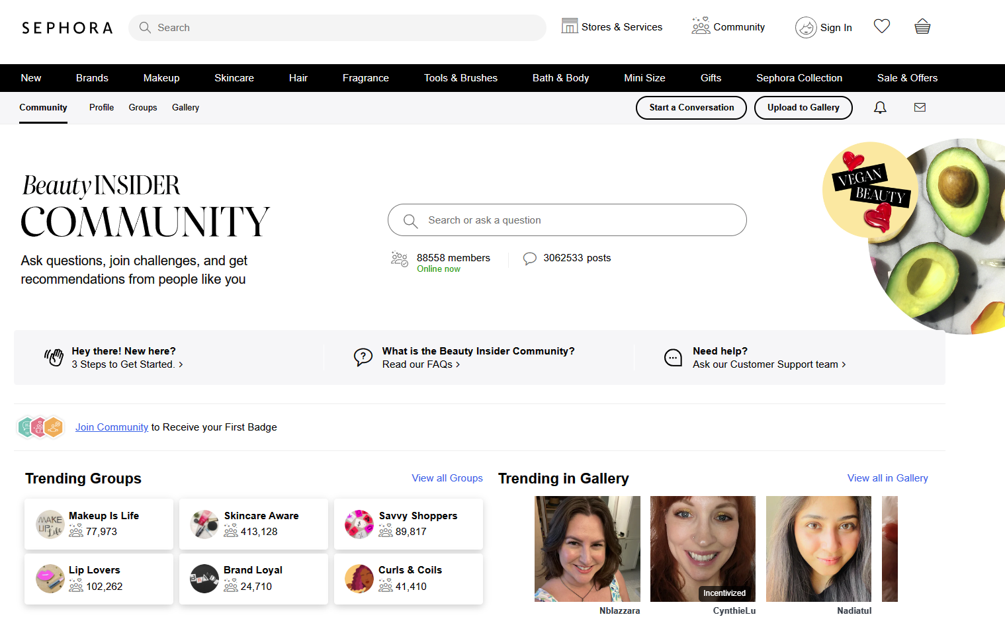The width and height of the screenshot is (1005, 625).
Task: Switch to the Gallery tab
Action: (x=185, y=107)
